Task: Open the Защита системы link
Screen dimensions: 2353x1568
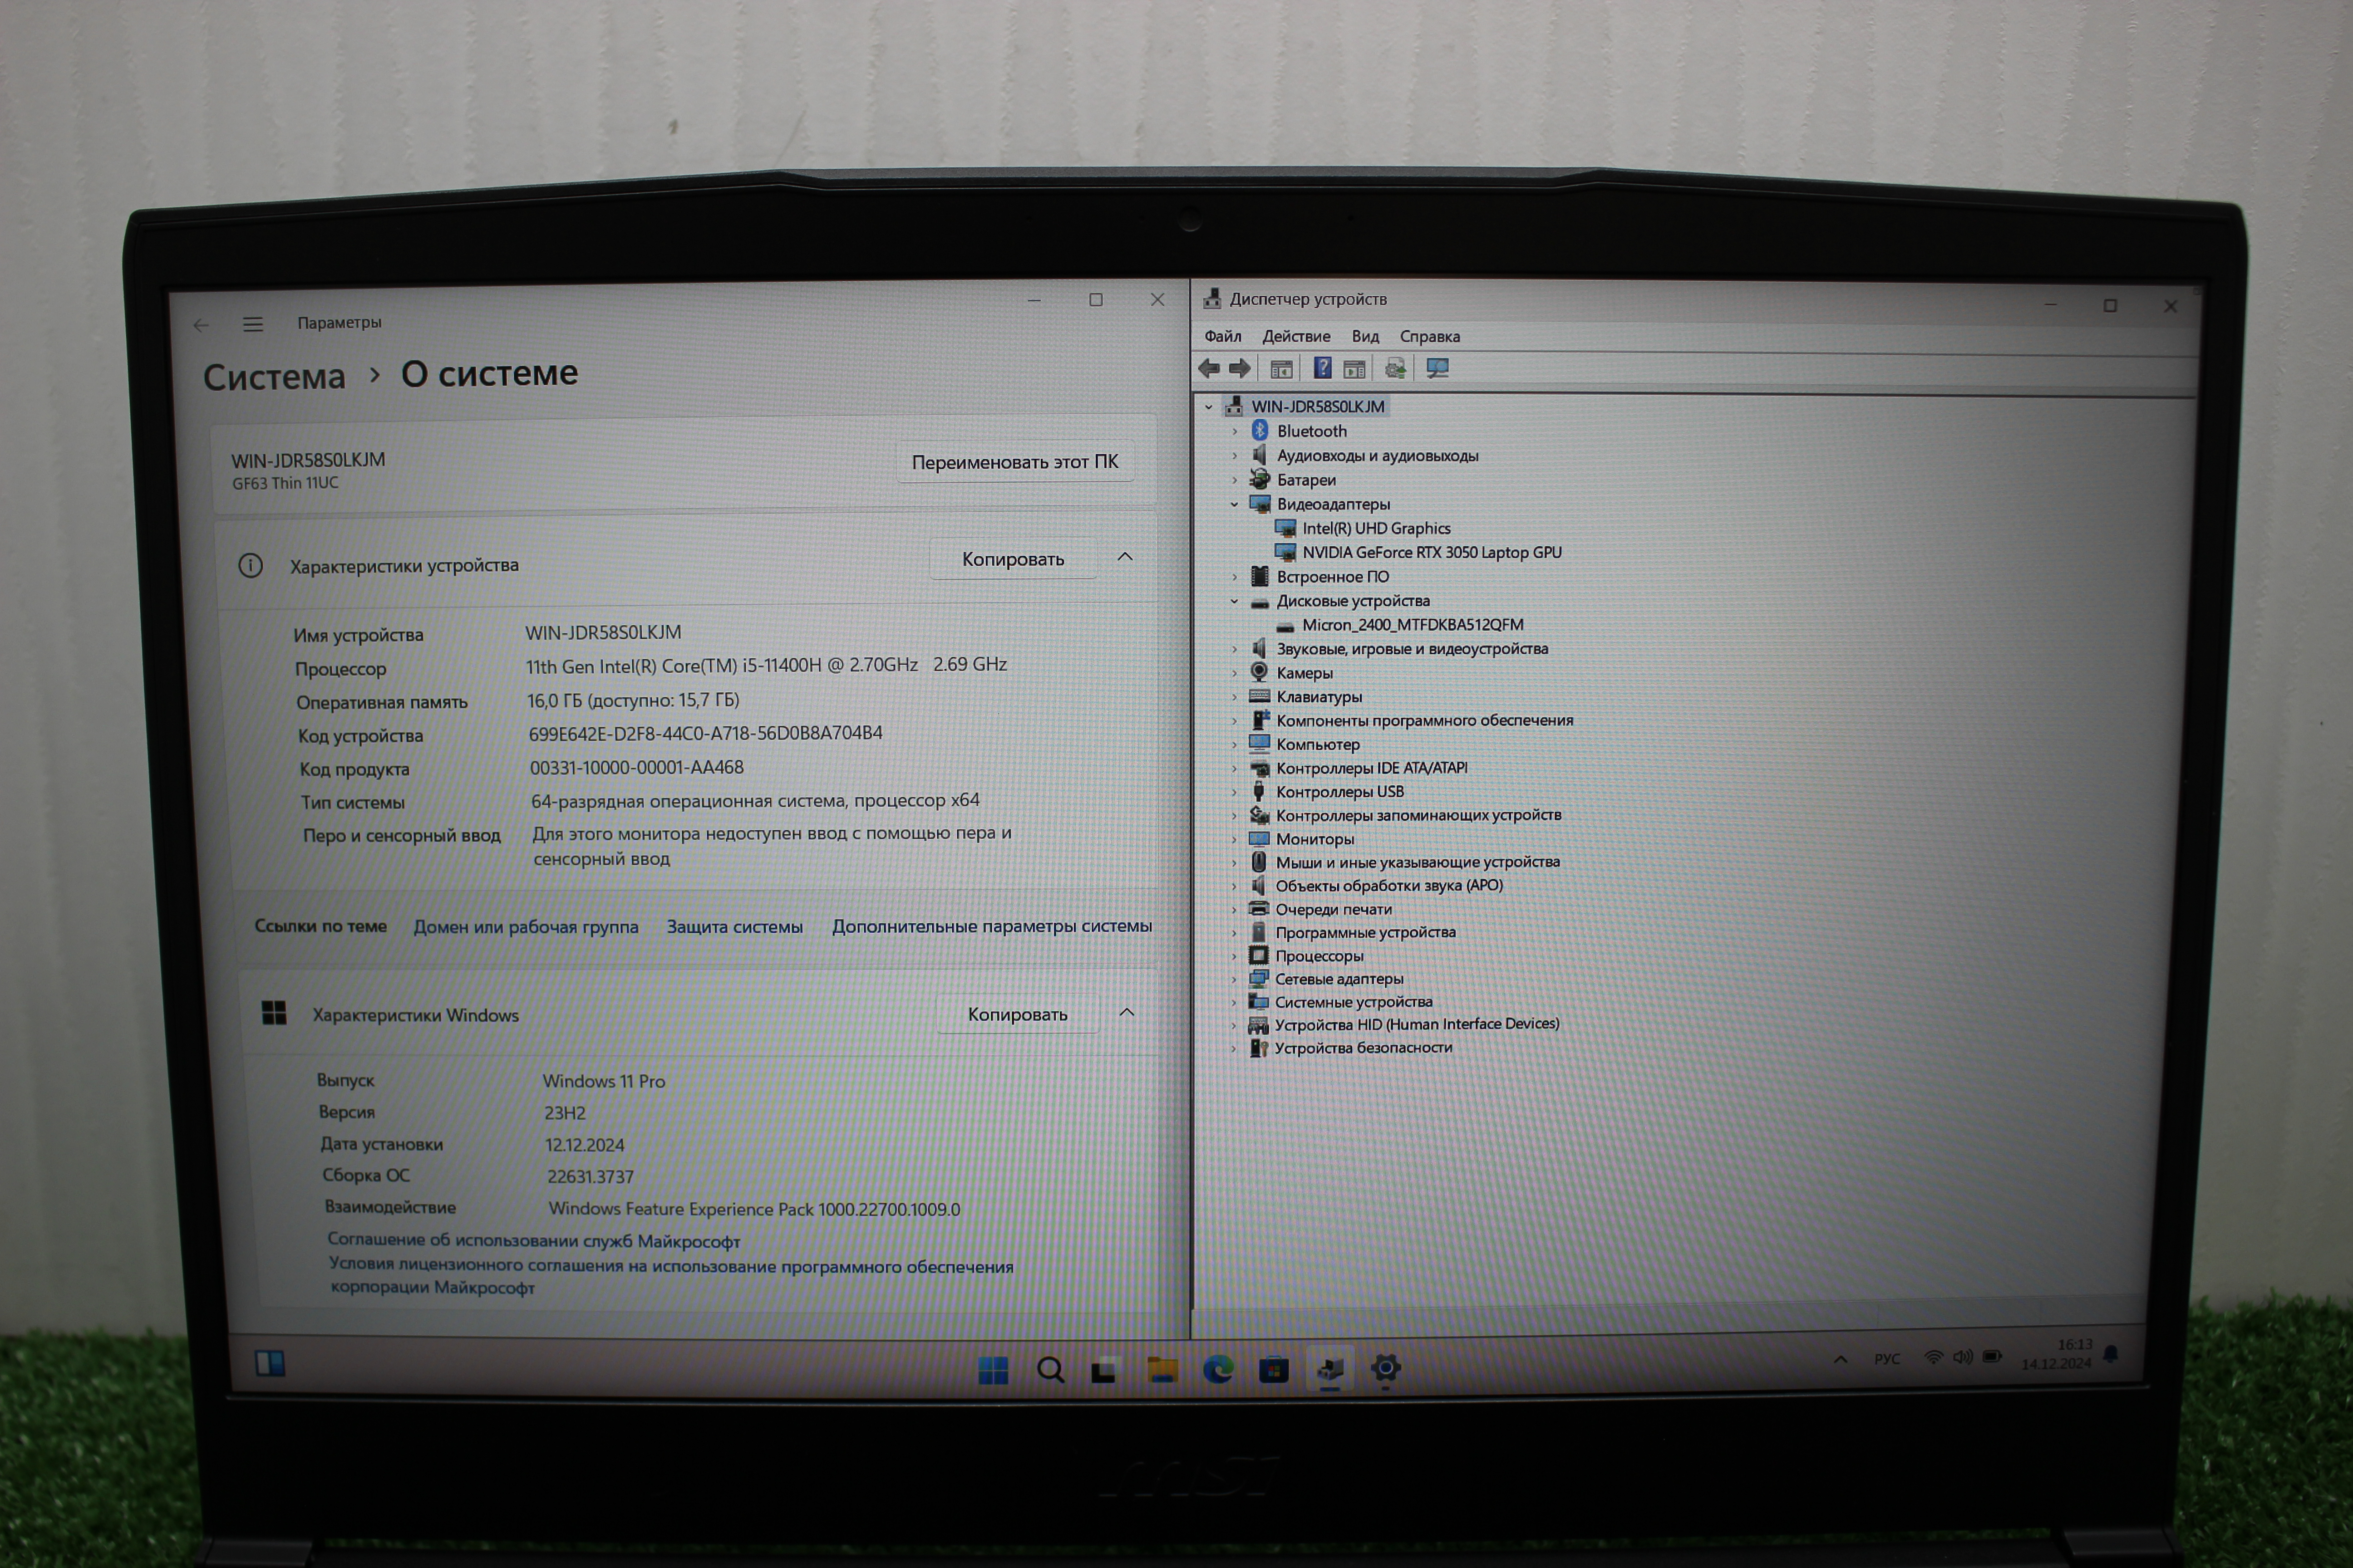Action: tap(734, 927)
